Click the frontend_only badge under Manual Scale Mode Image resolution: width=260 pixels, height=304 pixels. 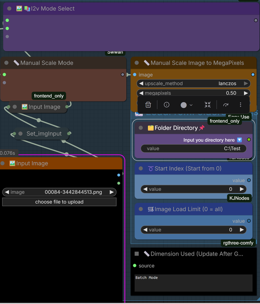coord(48,96)
